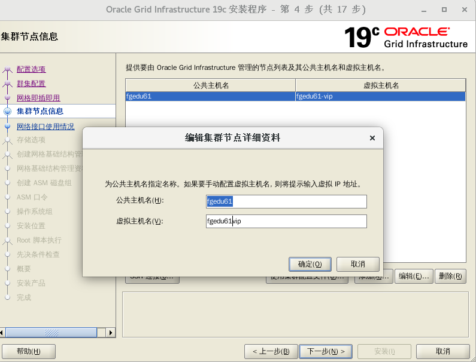Select the 安装产品 step item

[x=31, y=283]
